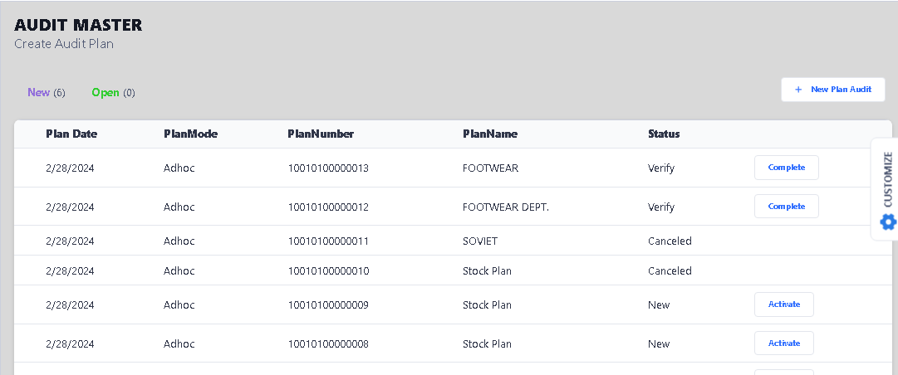The height and width of the screenshot is (375, 898).
Task: Select the FOOTWEAR DEPT. plan name
Action: pyautogui.click(x=505, y=207)
